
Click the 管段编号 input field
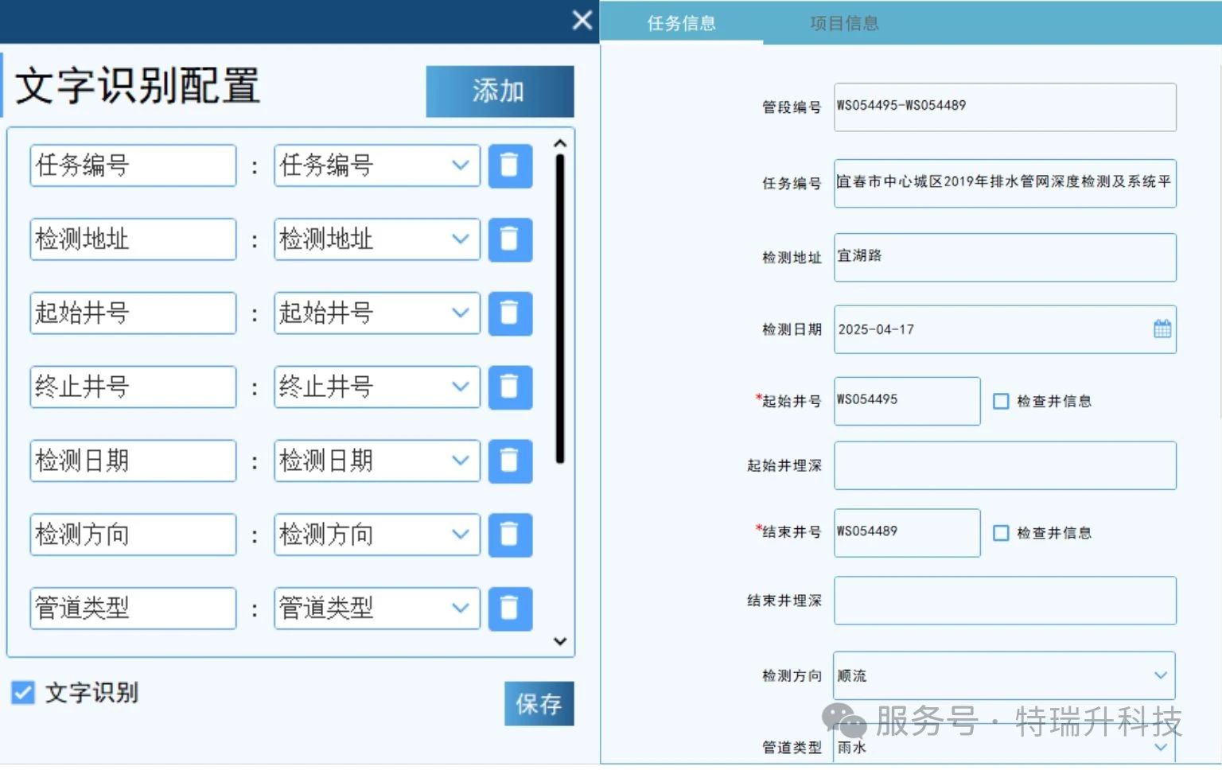click(x=1005, y=107)
